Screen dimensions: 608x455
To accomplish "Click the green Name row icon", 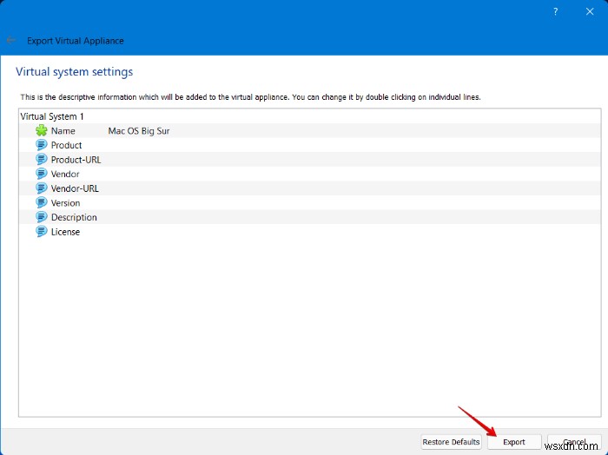I will [x=42, y=130].
